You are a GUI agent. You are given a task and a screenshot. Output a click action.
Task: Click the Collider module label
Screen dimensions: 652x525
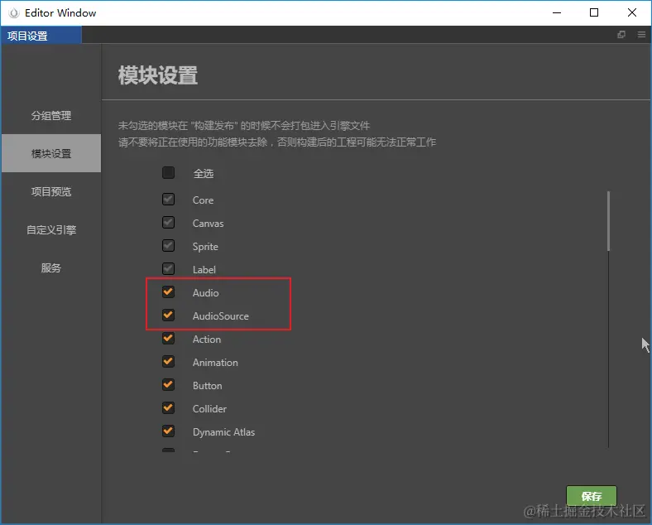pos(209,409)
